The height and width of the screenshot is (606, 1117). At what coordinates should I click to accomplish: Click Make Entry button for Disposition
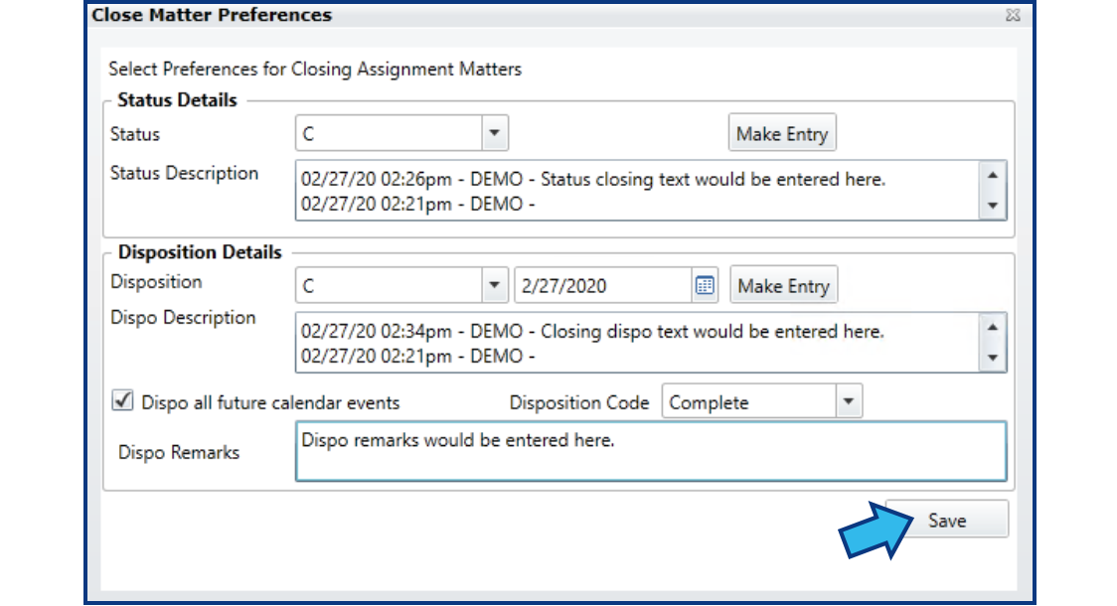[x=784, y=285]
